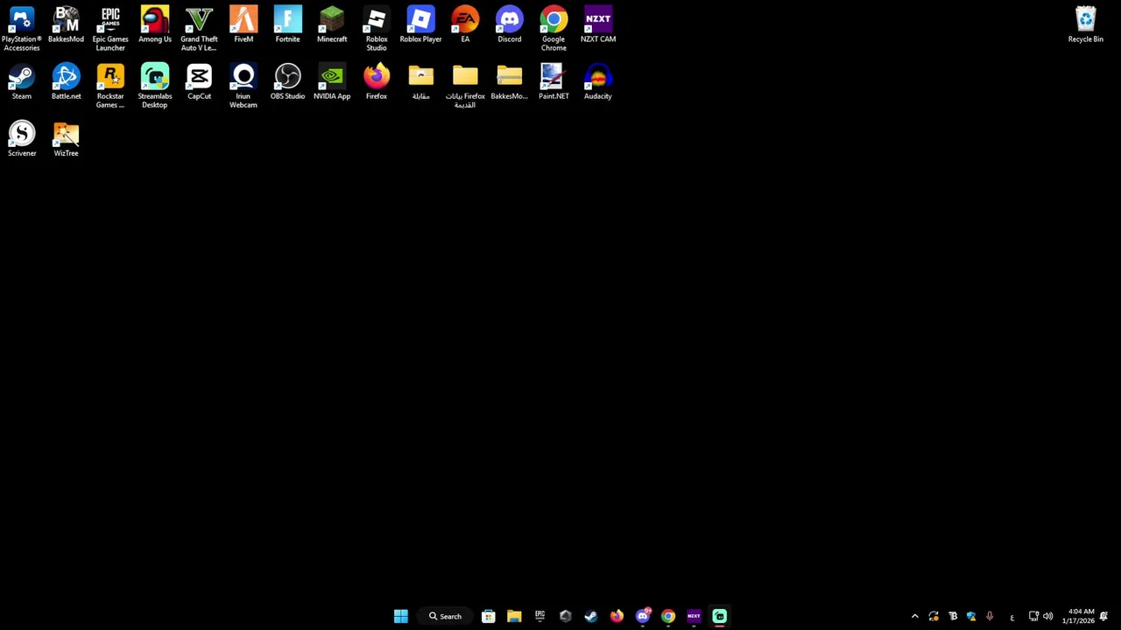Select the PlayStation Accessories desktop icon

click(22, 28)
